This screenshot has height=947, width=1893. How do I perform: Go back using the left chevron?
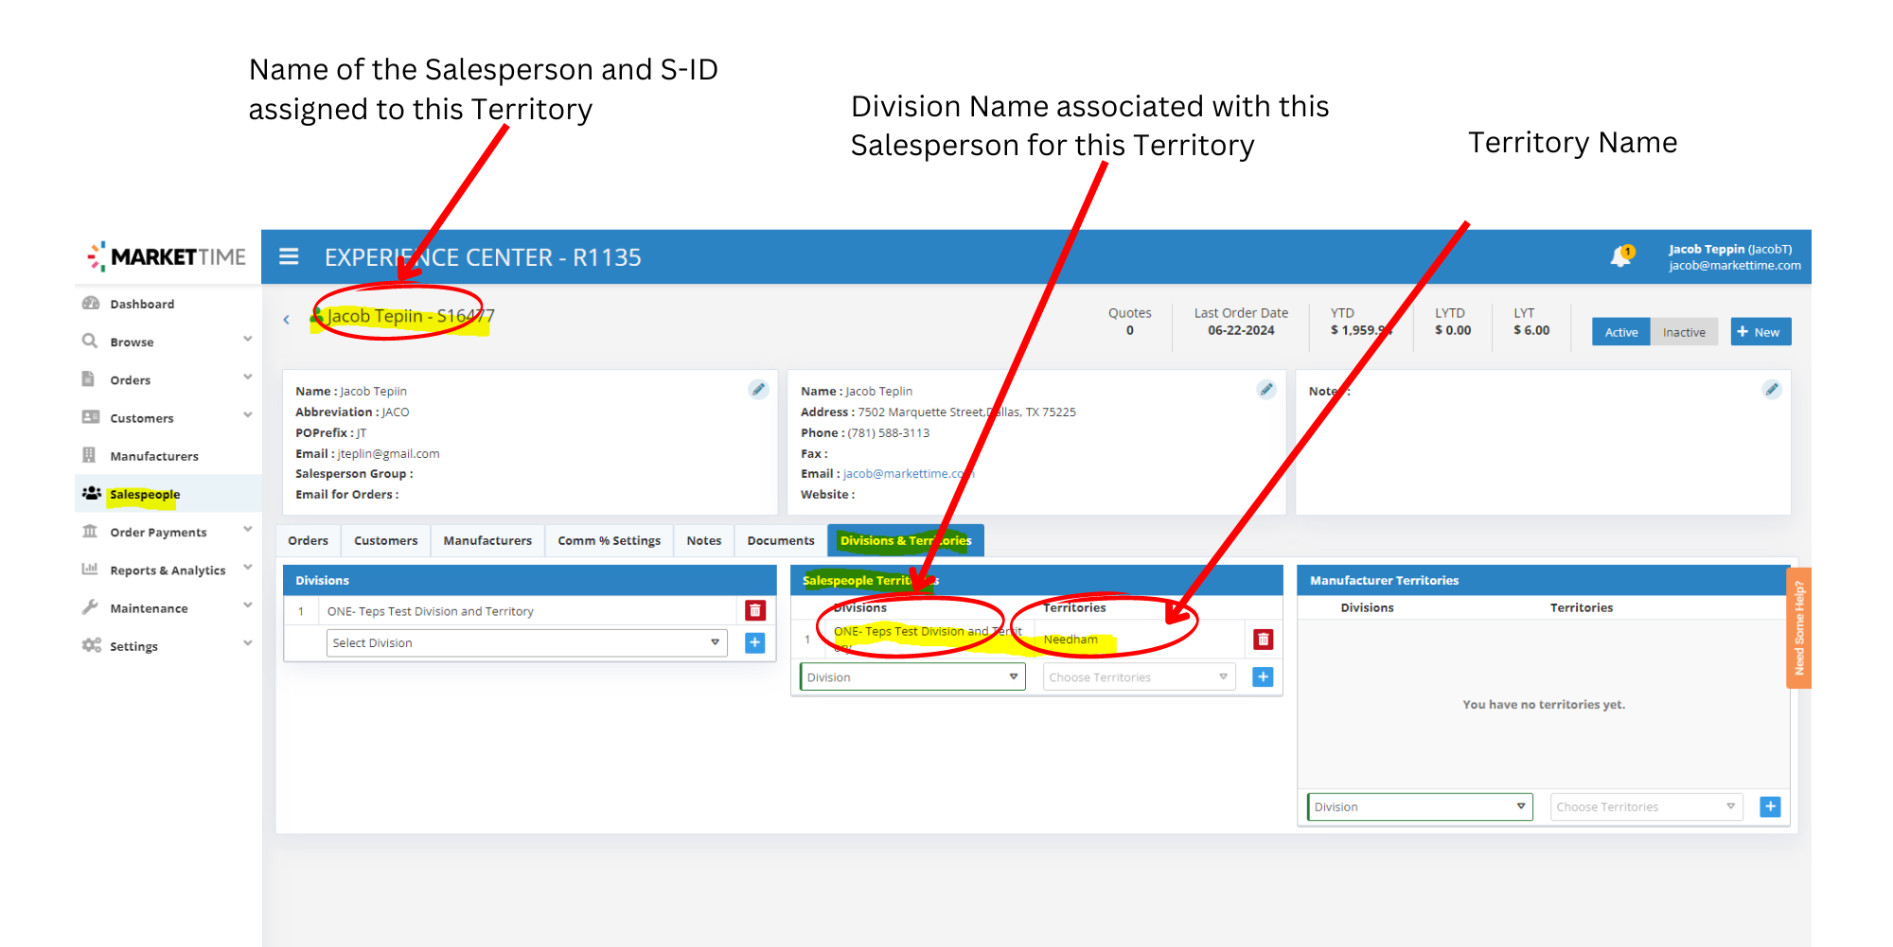pos(286,320)
